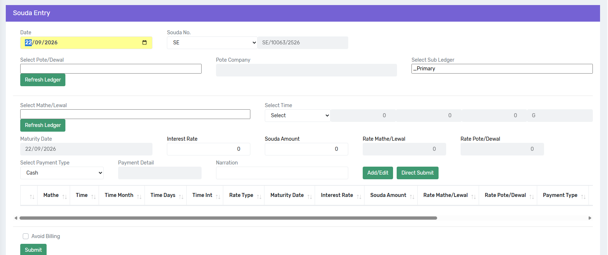The image size is (608, 255).
Task: Toggle the Avoid Billing checkbox
Action: click(x=26, y=236)
